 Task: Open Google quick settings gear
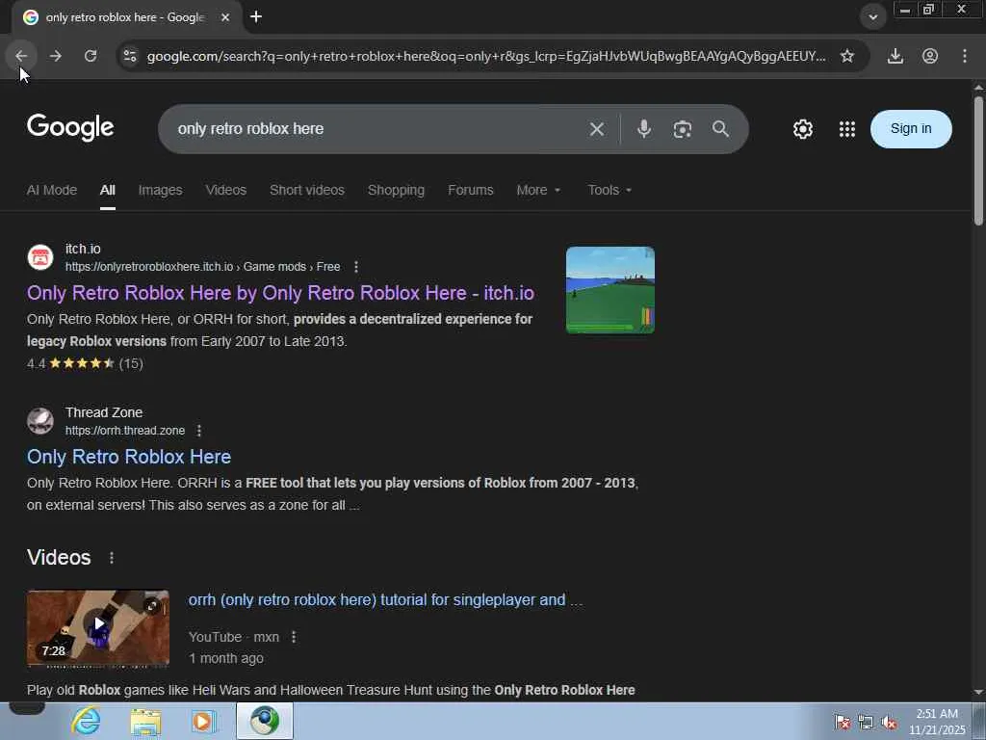802,129
